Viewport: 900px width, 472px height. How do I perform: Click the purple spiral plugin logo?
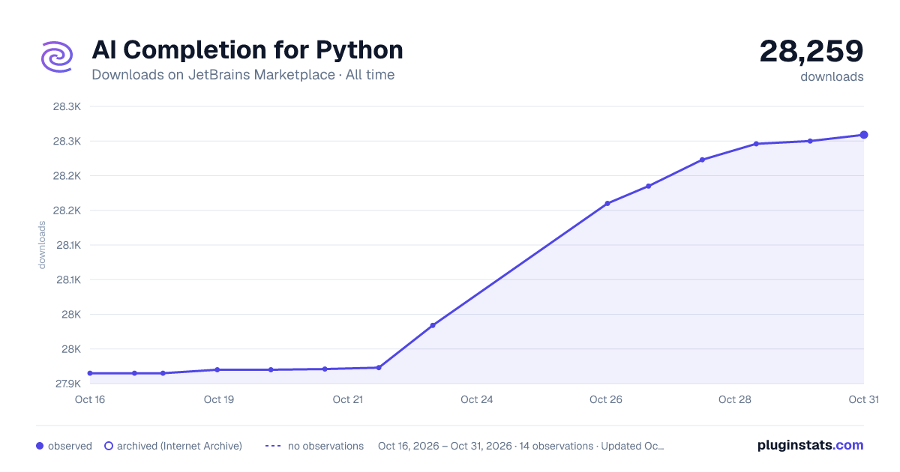(x=57, y=57)
